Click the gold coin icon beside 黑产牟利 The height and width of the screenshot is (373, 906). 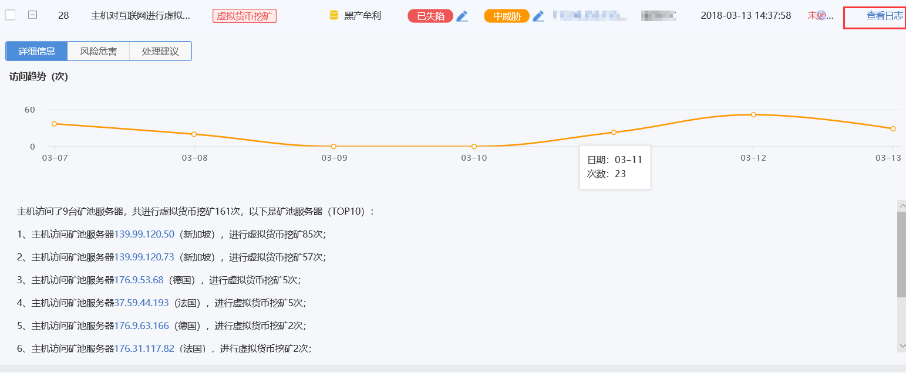[334, 16]
